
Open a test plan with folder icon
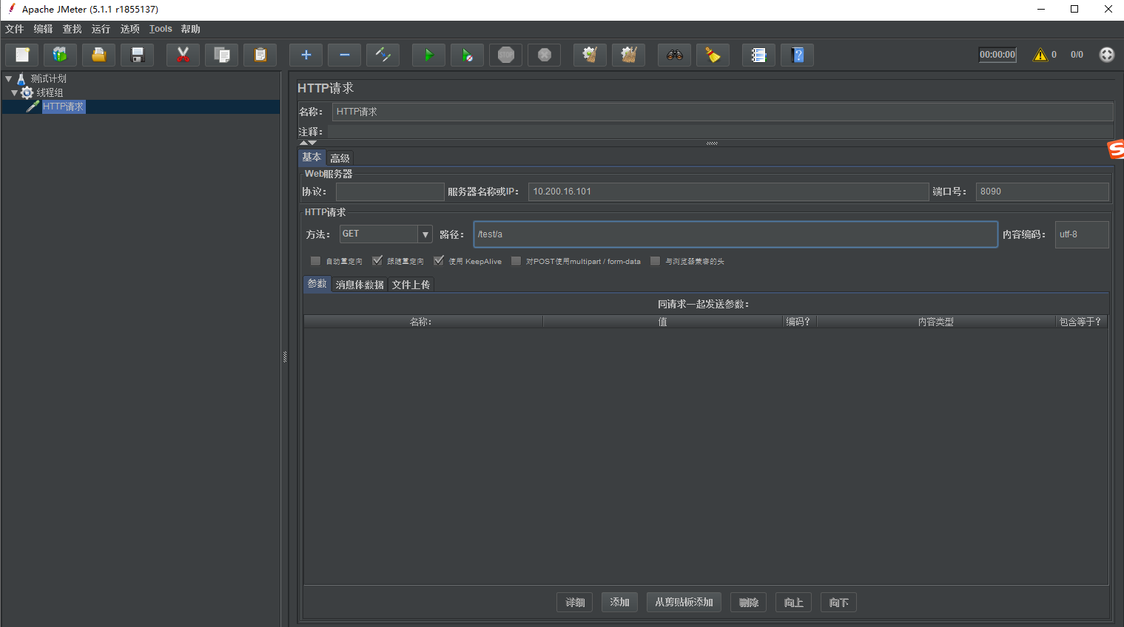pyautogui.click(x=99, y=55)
